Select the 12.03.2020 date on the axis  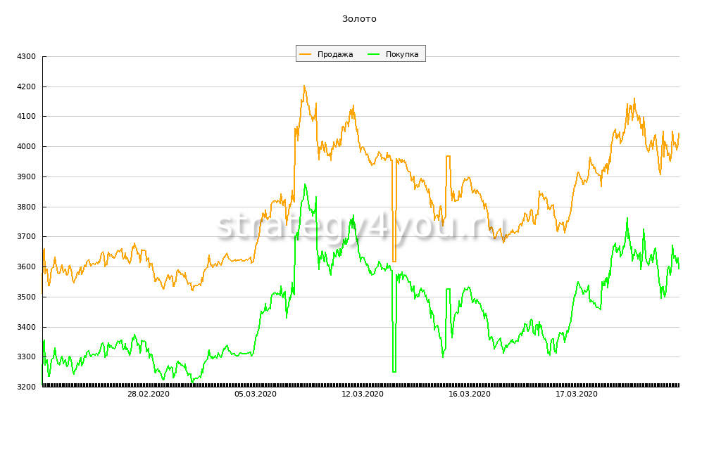point(363,394)
